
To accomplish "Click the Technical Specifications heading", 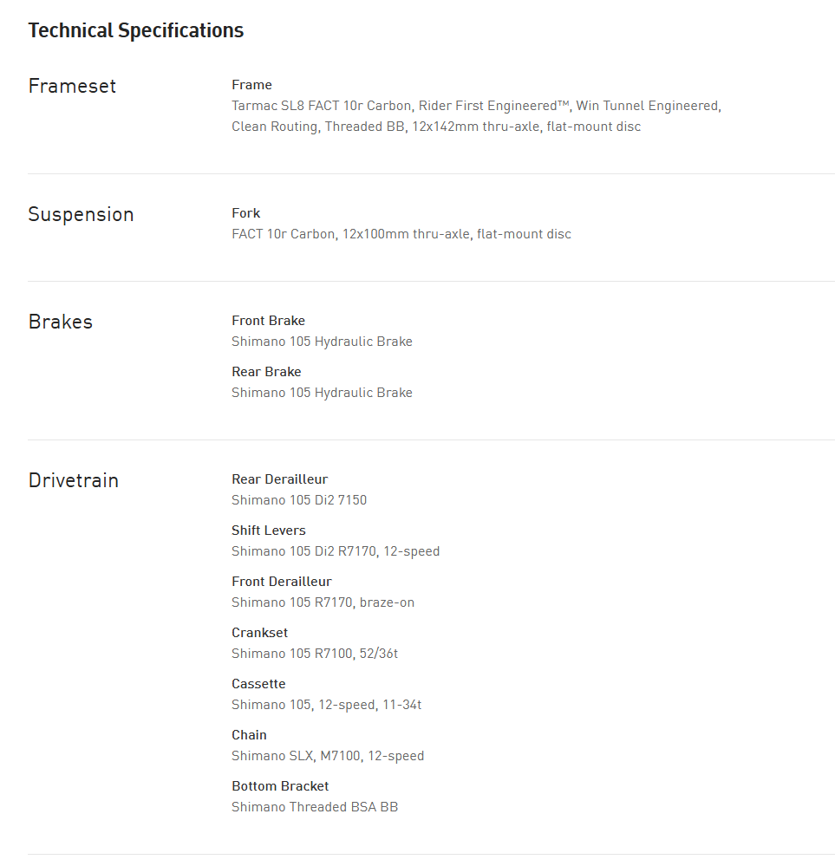I will [135, 30].
